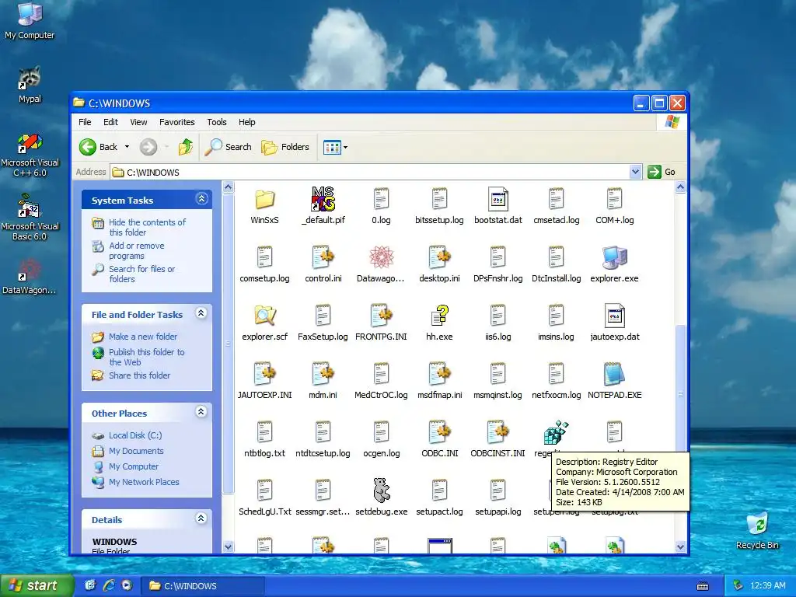Launch Internet Explorer from Quick Launch
The image size is (796, 597).
(109, 585)
